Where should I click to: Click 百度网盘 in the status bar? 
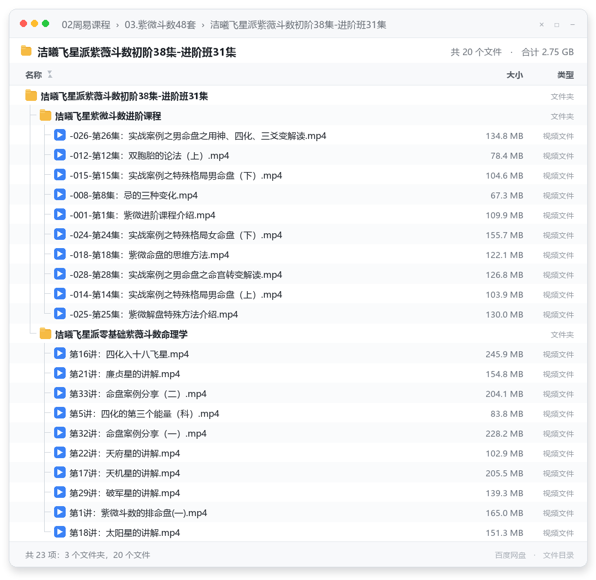point(510,555)
